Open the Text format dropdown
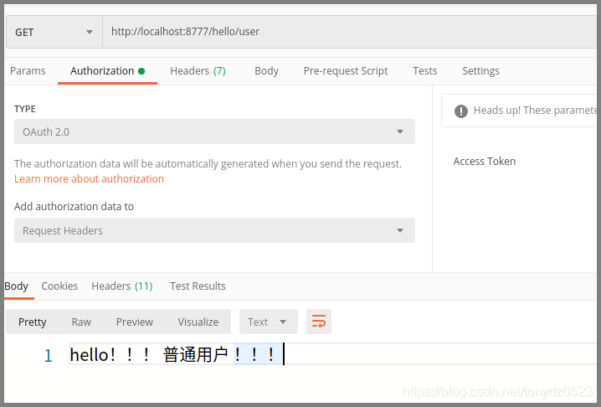Viewport: 601px width, 407px height. [x=269, y=322]
